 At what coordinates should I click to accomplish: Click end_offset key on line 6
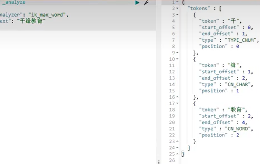point(216,34)
